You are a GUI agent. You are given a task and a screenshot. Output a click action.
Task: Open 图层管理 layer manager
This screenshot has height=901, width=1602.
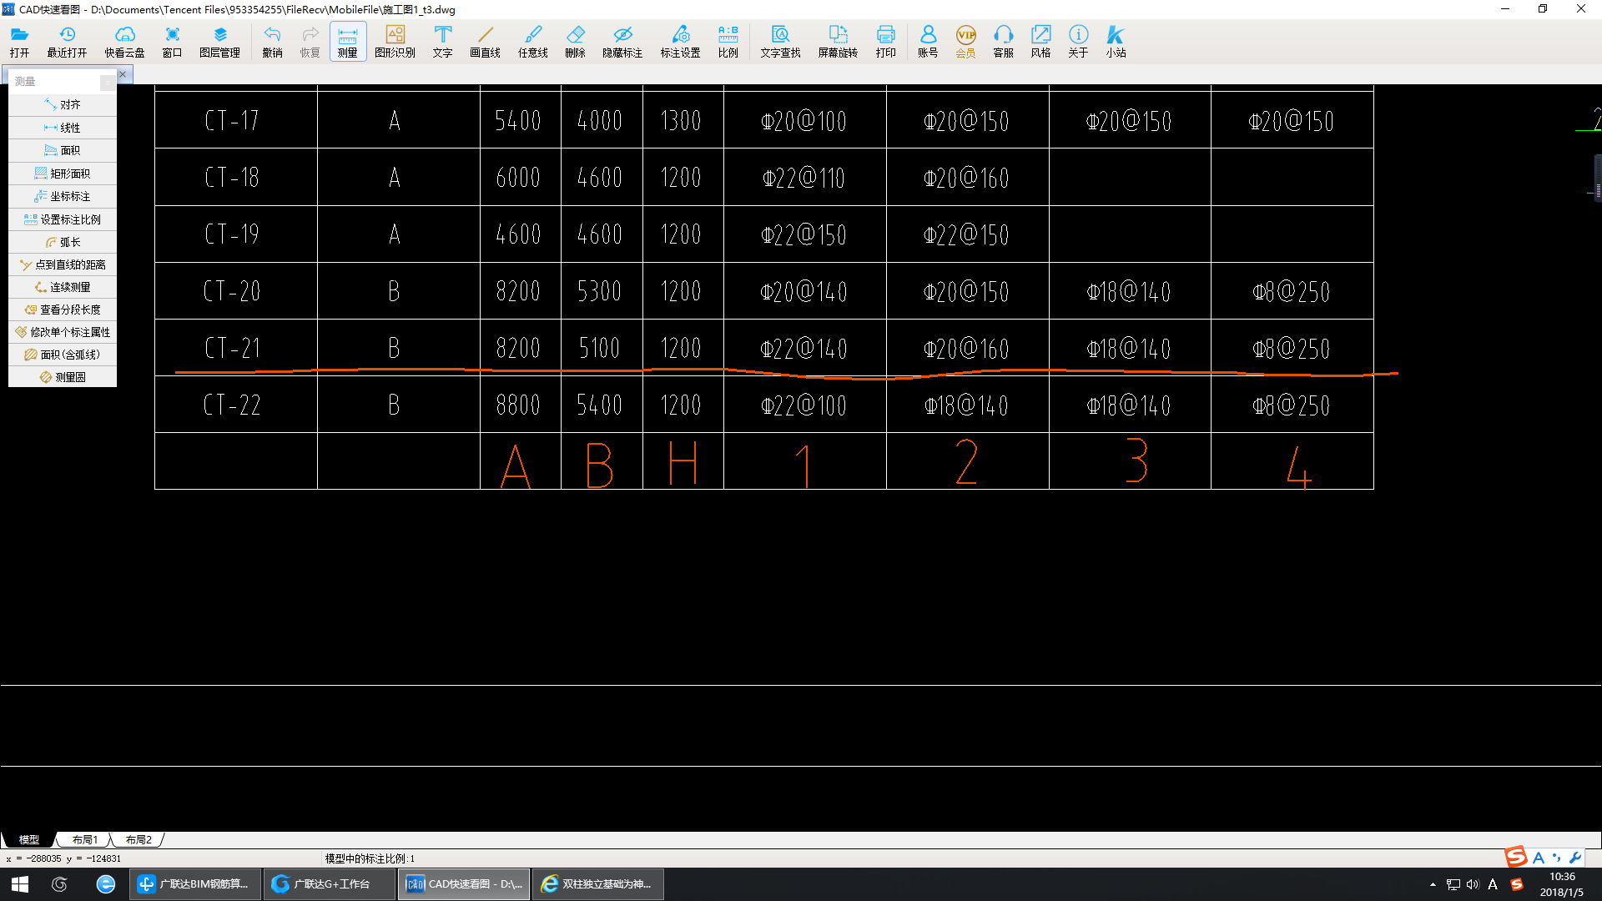point(219,41)
